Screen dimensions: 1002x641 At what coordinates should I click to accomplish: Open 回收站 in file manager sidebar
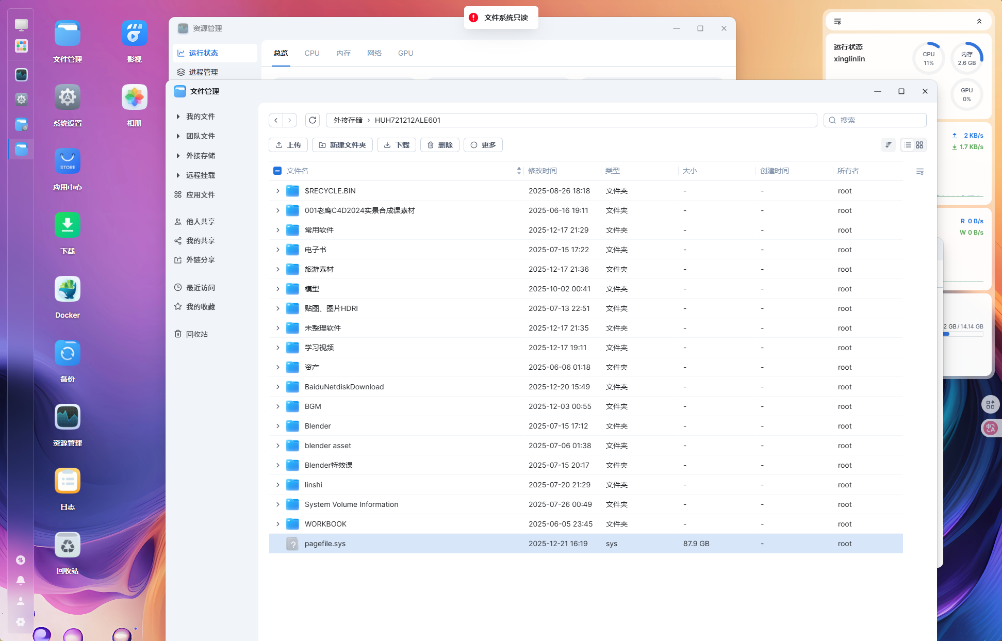(196, 334)
